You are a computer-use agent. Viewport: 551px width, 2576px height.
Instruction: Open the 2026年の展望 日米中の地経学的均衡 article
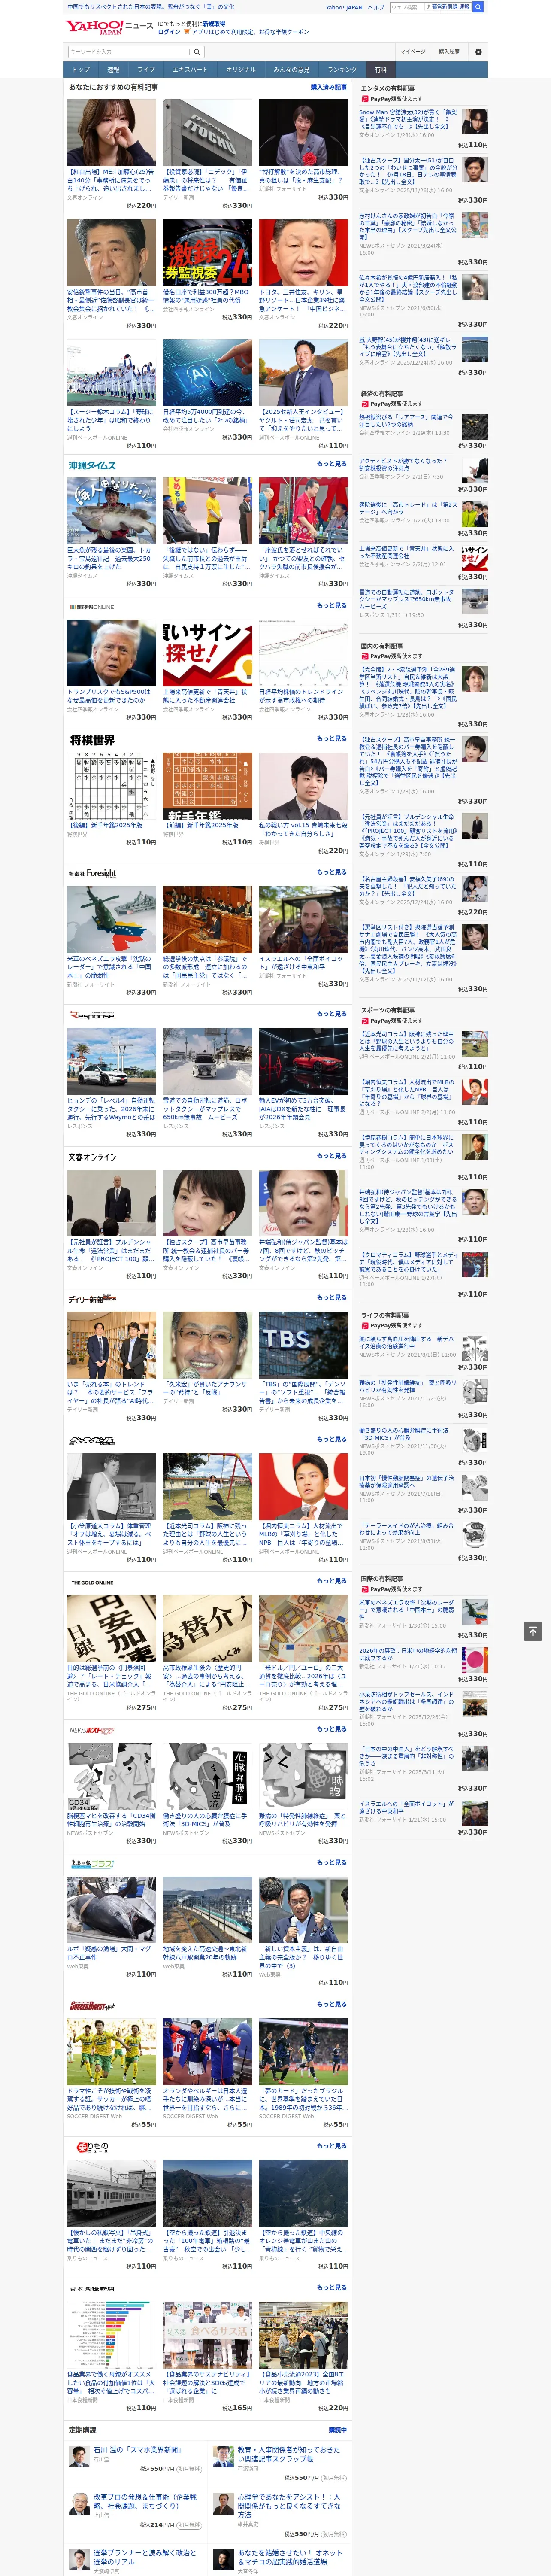pyautogui.click(x=409, y=1654)
